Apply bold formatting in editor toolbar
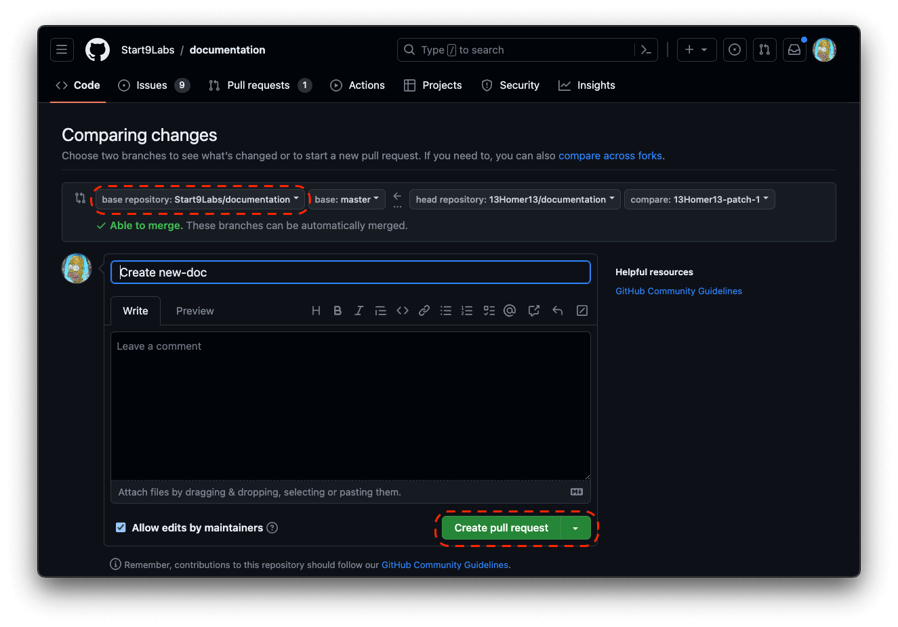 338,310
